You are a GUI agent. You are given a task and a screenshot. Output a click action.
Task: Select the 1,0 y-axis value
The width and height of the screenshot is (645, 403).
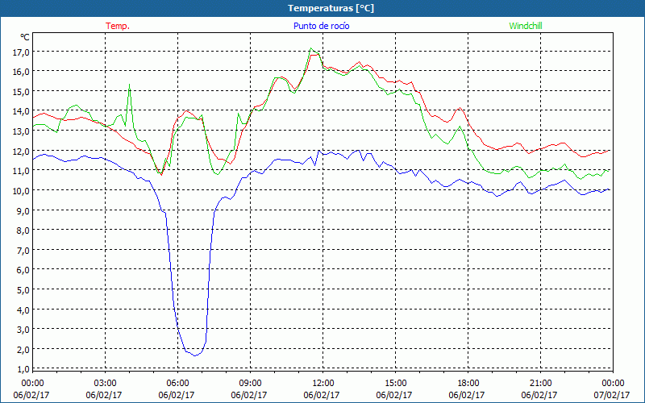coord(23,369)
